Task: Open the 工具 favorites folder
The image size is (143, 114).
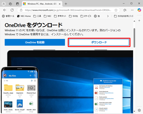Action: [x=37, y=16]
